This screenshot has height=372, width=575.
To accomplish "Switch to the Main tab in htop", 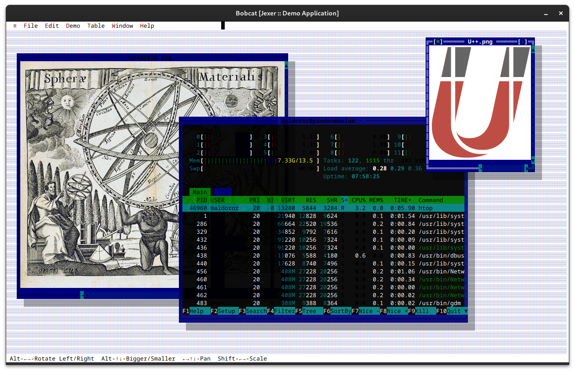I will tap(200, 192).
